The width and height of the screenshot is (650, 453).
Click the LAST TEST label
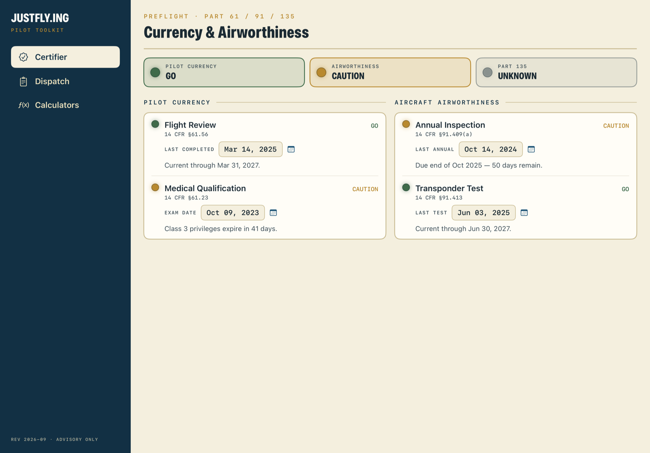click(431, 213)
